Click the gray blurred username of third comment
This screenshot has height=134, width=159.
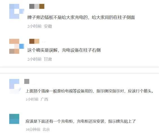(x=27, y=81)
